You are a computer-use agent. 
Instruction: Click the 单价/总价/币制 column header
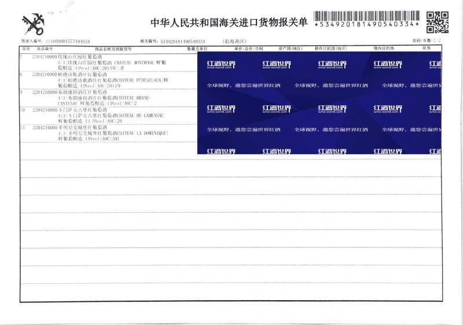(249, 49)
